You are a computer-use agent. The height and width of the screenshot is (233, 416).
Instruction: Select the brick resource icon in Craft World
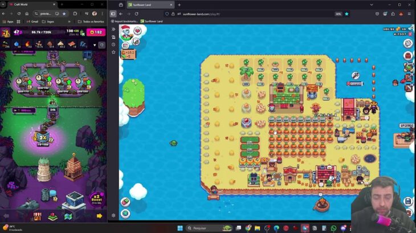pos(72,44)
